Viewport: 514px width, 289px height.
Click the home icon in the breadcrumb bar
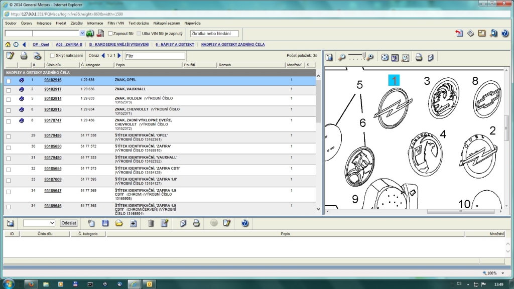[8, 45]
